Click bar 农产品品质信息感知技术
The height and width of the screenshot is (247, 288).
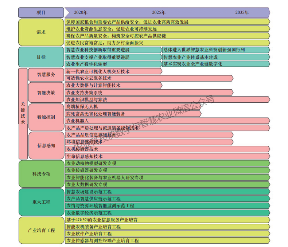coord(149,135)
